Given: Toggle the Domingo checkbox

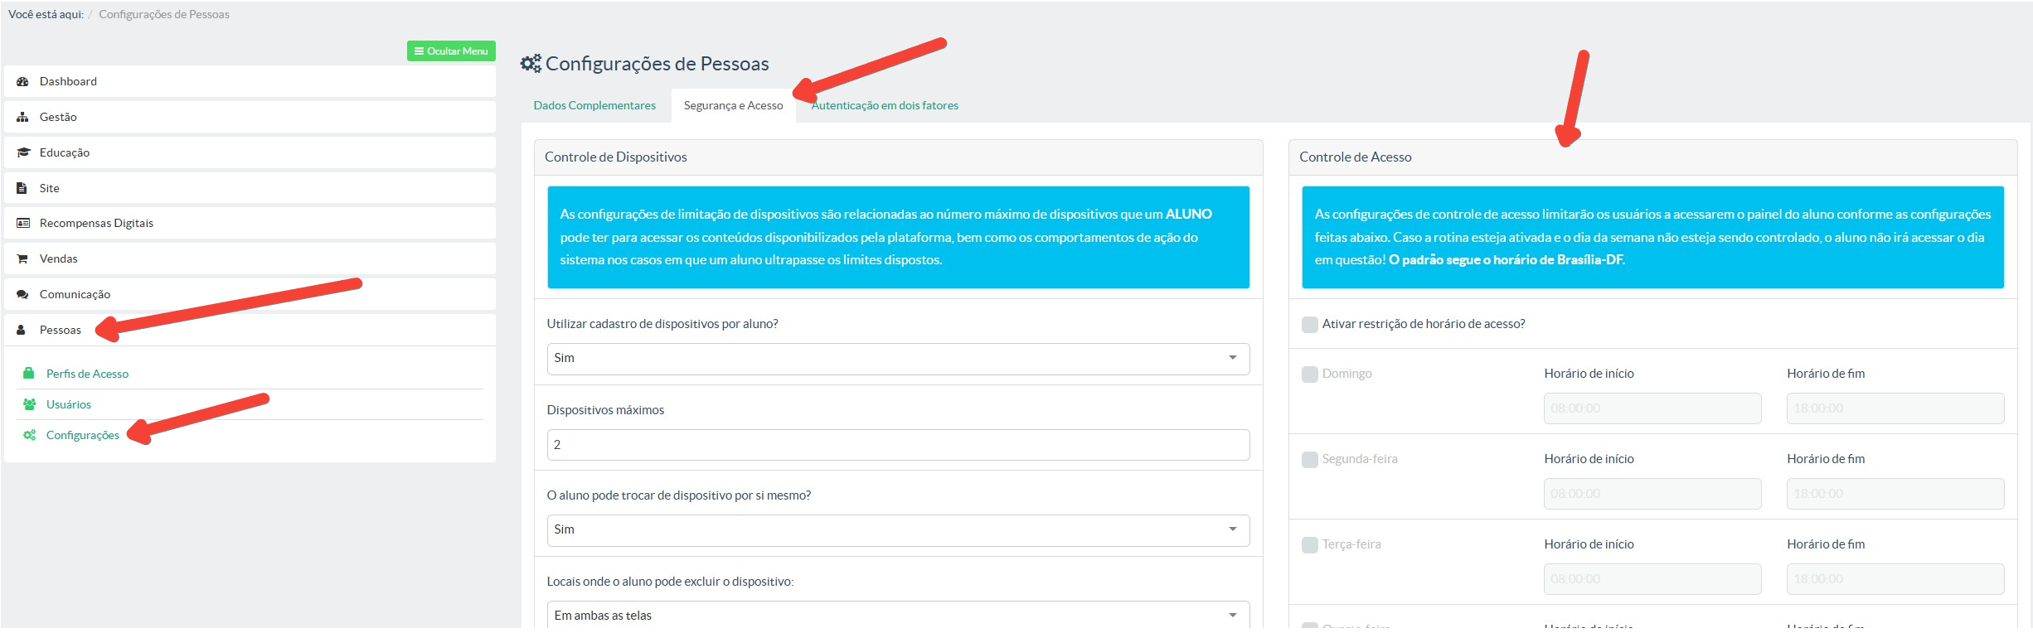Looking at the screenshot, I should (1310, 374).
